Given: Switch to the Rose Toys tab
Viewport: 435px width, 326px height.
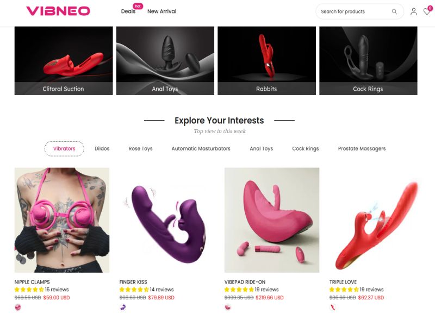Looking at the screenshot, I should [140, 148].
